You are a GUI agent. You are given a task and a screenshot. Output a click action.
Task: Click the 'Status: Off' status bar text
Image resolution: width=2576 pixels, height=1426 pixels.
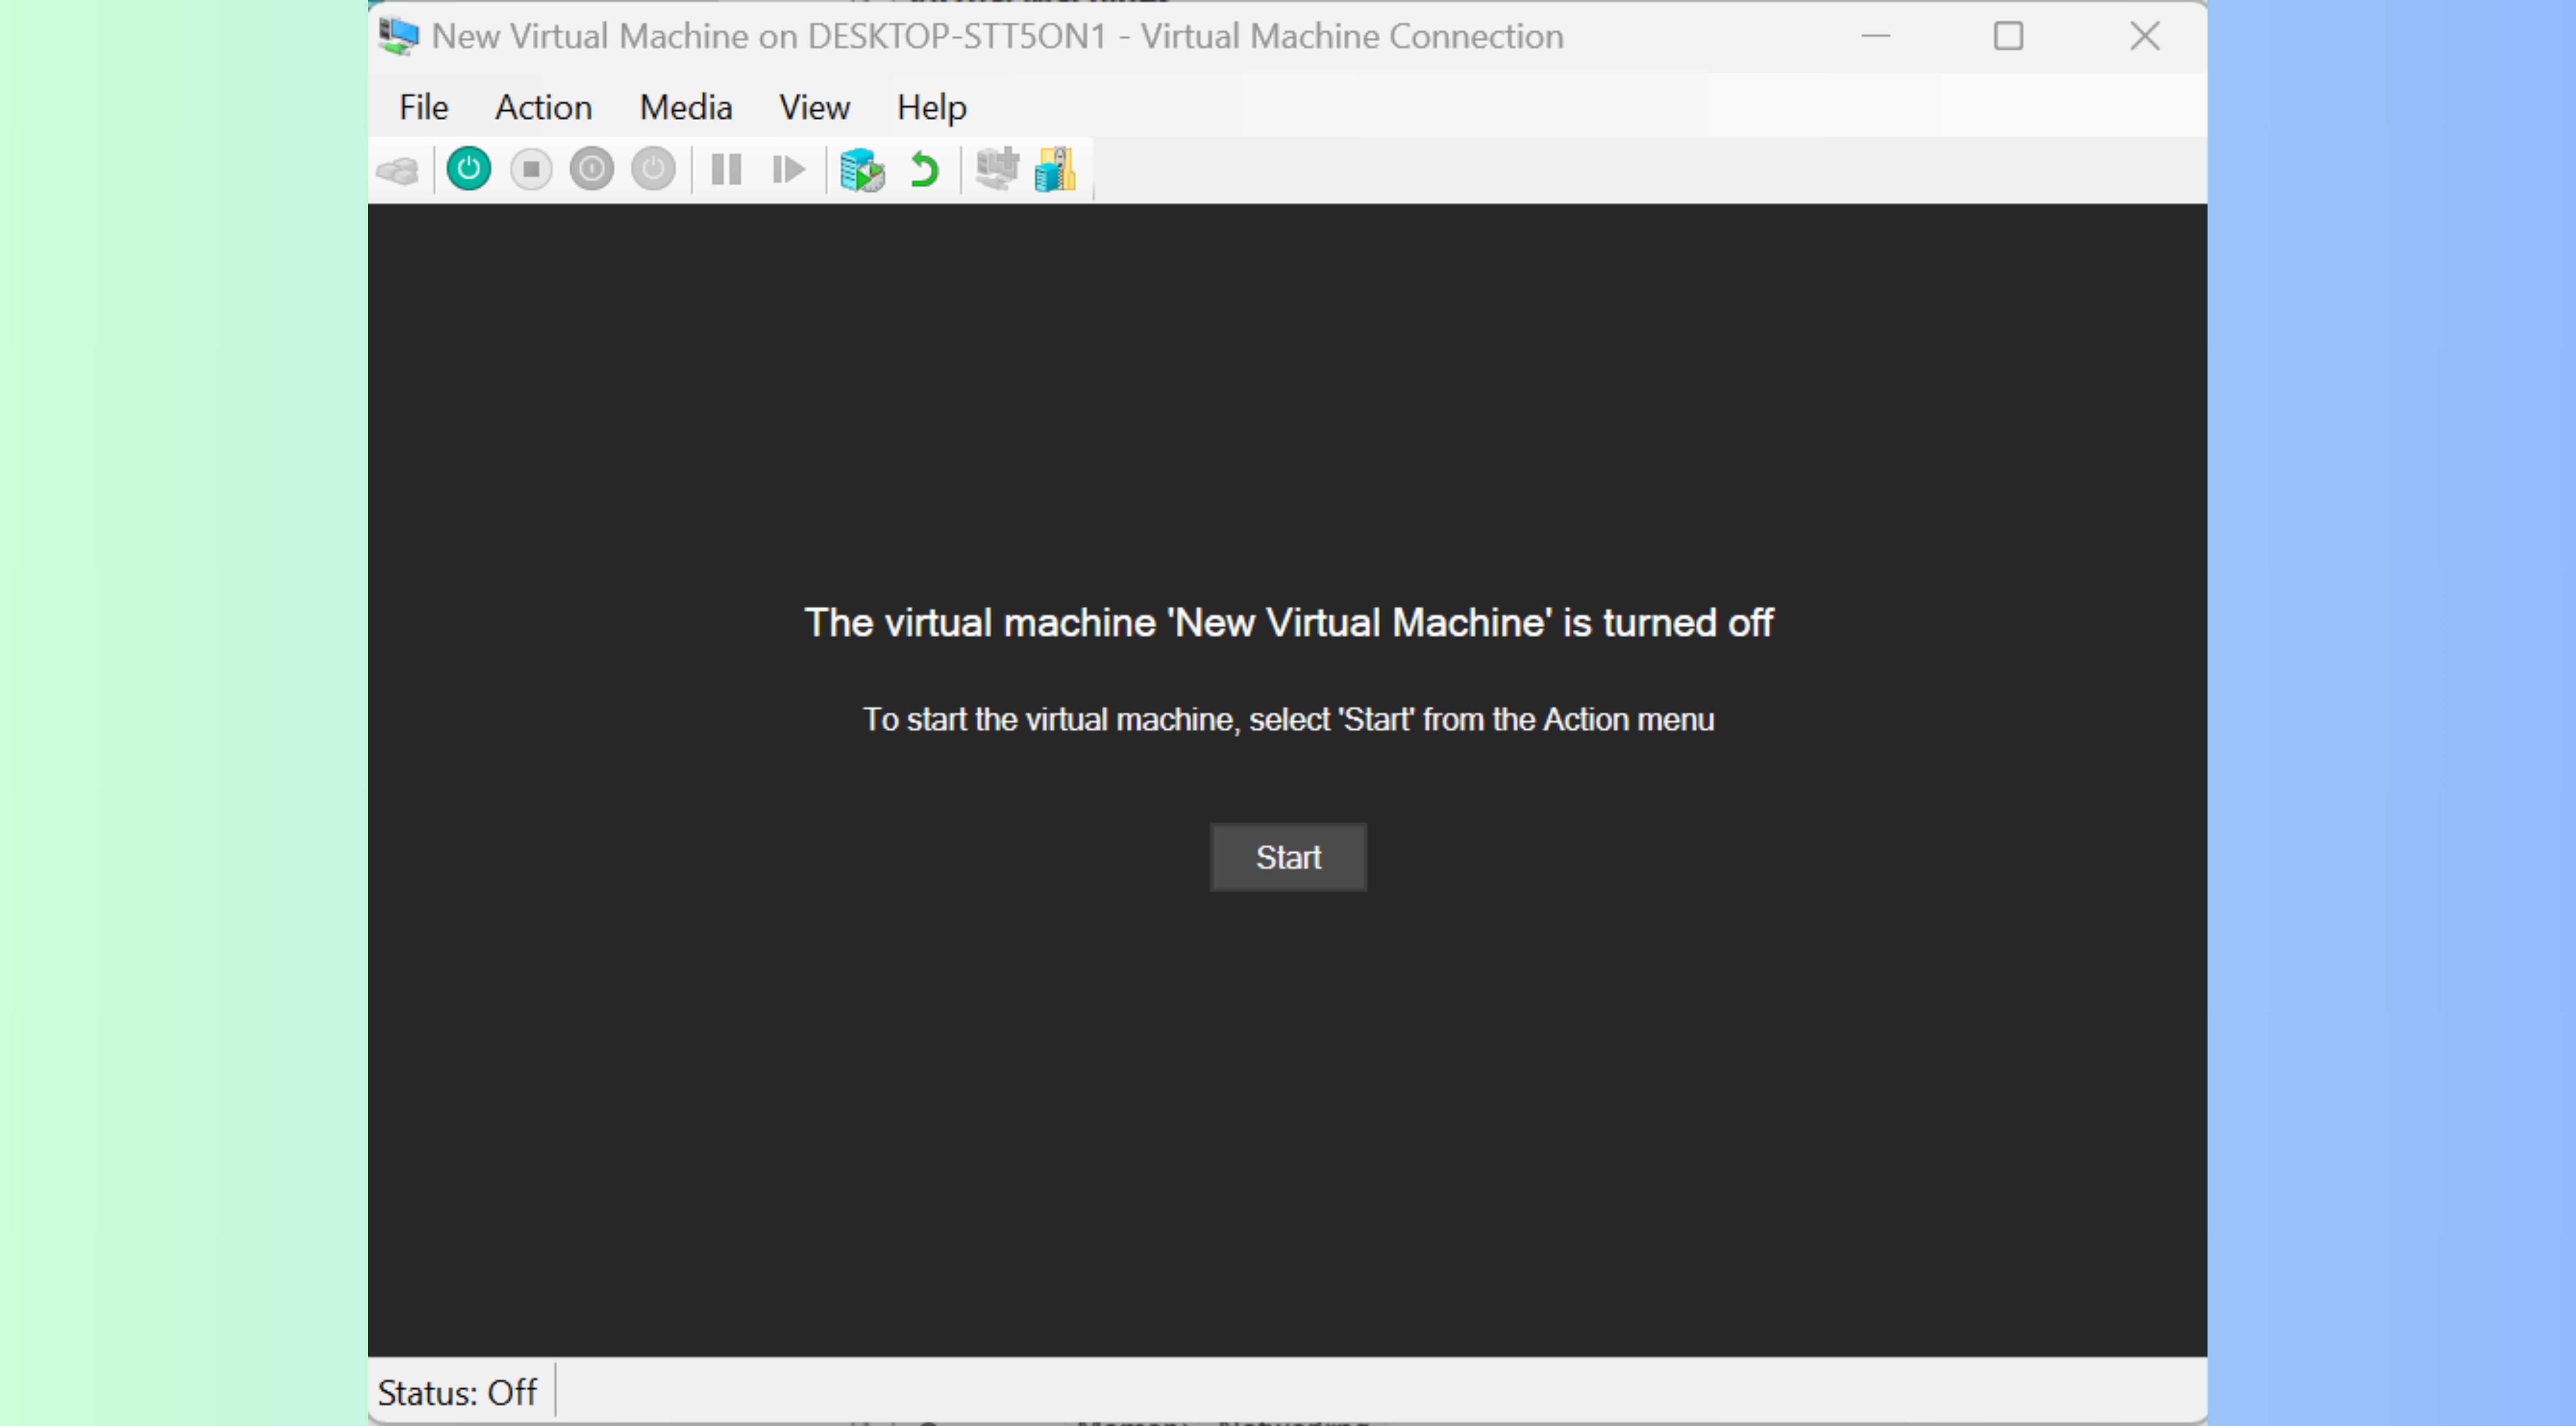(457, 1392)
